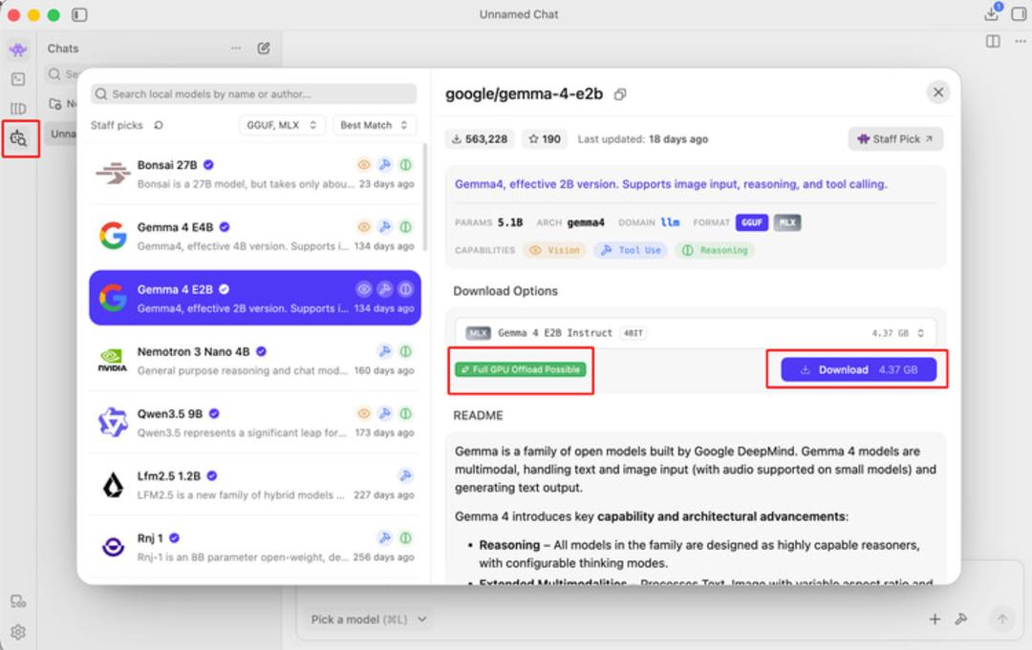
Task: Open the Staff Pick link button
Action: coord(895,138)
